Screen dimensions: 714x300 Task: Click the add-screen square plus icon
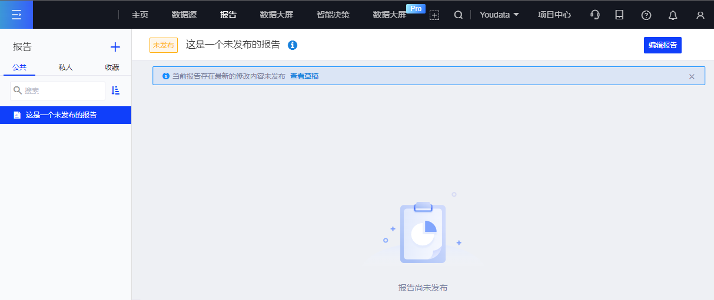click(434, 15)
